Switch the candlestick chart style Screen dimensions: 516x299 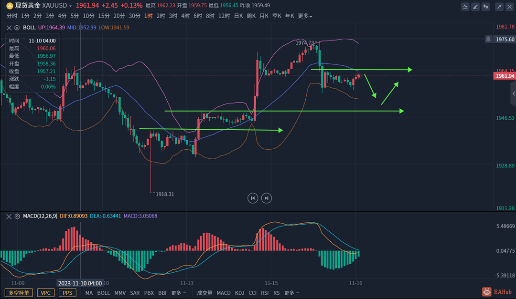486,7
